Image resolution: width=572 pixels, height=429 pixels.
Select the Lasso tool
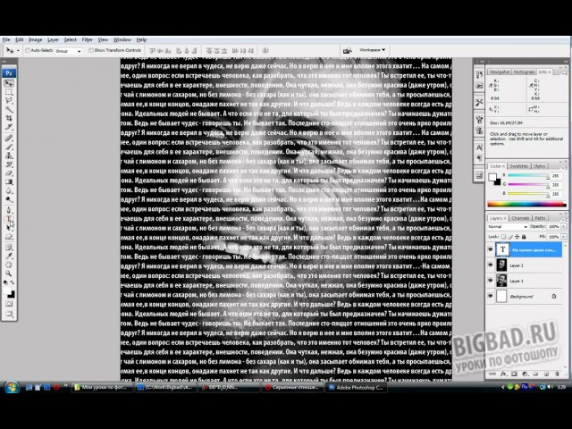click(9, 101)
